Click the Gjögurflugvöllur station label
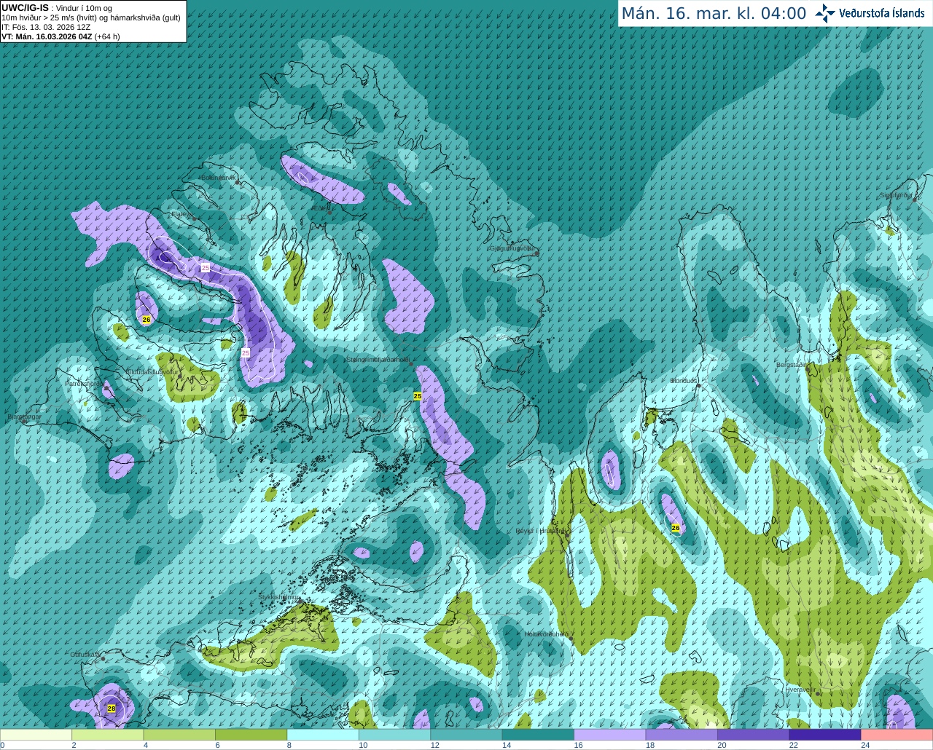Screen dimensions: 933x750 (513, 248)
